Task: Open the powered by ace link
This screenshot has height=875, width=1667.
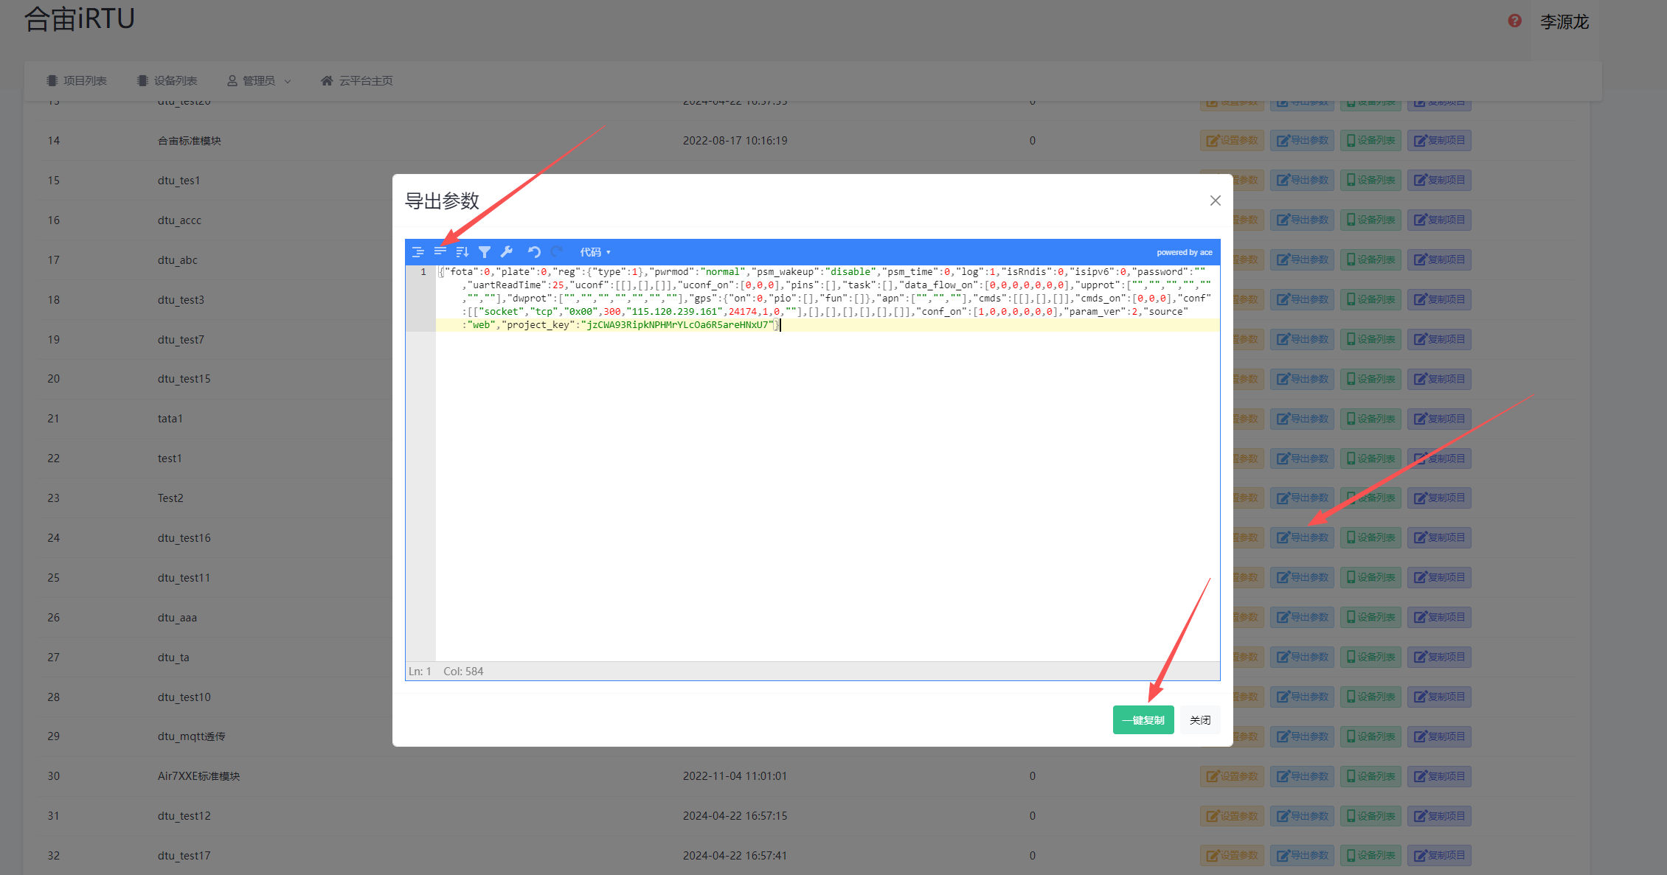Action: coord(1185,252)
